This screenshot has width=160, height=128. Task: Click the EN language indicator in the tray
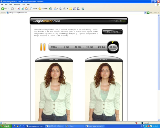pos(141,126)
